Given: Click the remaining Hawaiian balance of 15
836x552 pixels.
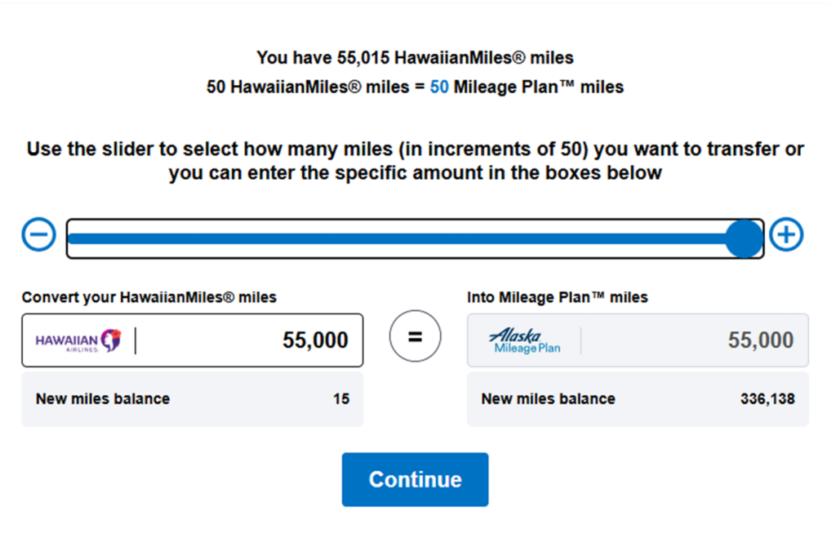Looking at the screenshot, I should tap(341, 399).
